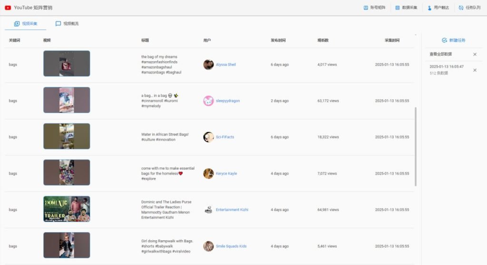Click the "2 days ago" publish time cell
487x265 pixels.
click(280, 101)
